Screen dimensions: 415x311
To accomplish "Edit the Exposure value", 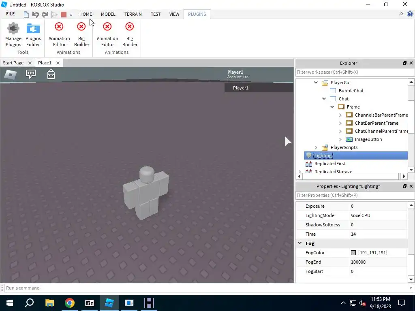I will (378, 206).
